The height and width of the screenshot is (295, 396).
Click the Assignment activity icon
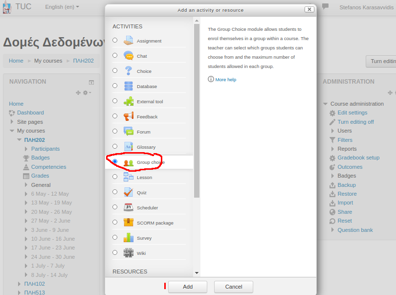129,41
